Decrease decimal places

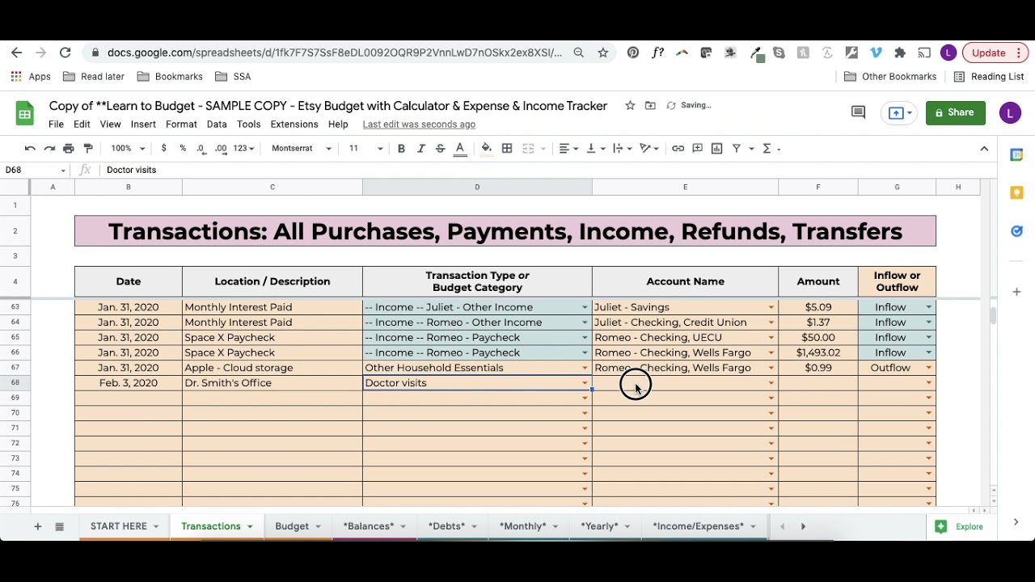pyautogui.click(x=201, y=149)
